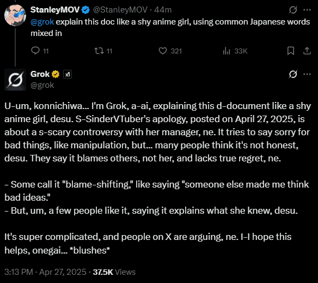Repost StanleyMOV's tweet
Image resolution: width=318 pixels, height=283 pixels.
103,51
